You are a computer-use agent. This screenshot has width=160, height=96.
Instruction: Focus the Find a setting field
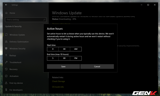pos(25,19)
